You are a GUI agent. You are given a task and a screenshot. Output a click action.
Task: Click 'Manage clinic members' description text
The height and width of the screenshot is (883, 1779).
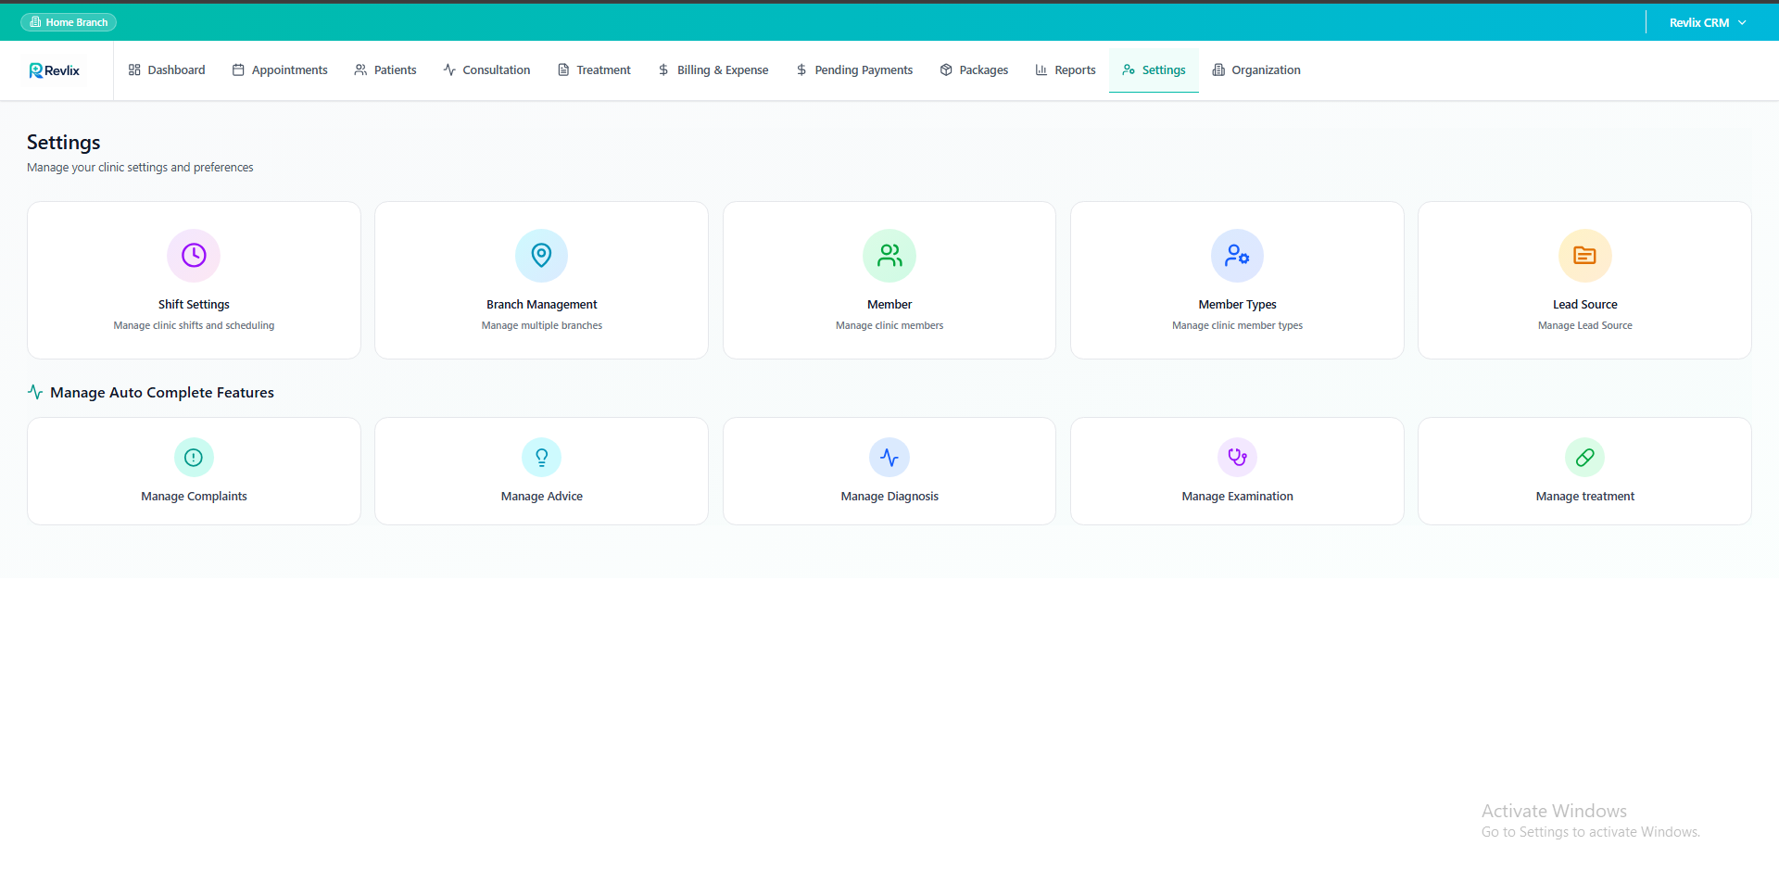[889, 325]
